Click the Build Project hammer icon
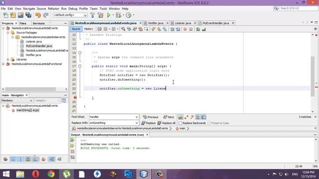The image size is (319, 179). [x=92, y=15]
